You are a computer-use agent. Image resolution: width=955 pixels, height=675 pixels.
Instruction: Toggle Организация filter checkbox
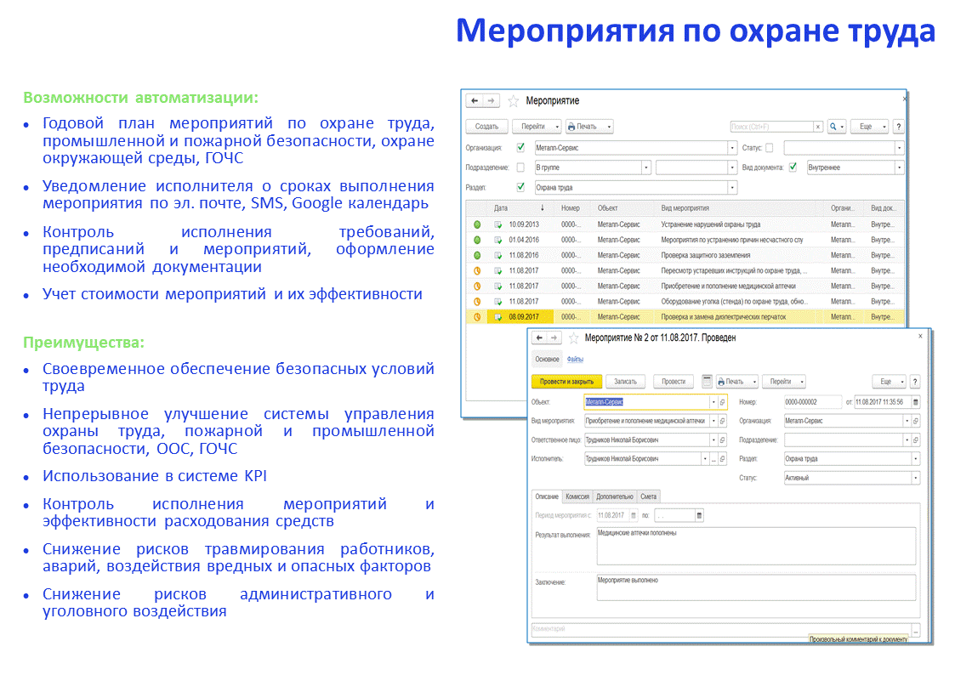520,147
